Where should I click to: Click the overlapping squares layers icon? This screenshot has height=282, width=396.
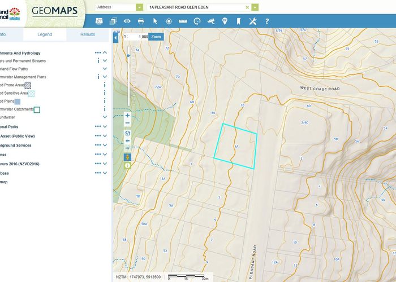[113, 21]
